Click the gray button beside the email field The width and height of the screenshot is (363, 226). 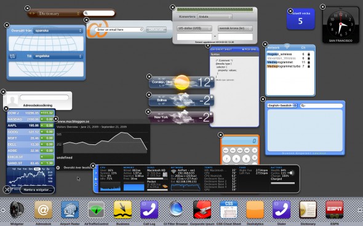(156, 29)
